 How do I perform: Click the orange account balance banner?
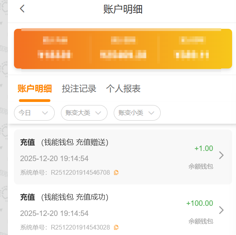pyautogui.click(x=123, y=49)
